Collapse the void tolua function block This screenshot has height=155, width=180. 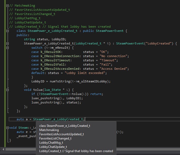click(x=7, y=90)
